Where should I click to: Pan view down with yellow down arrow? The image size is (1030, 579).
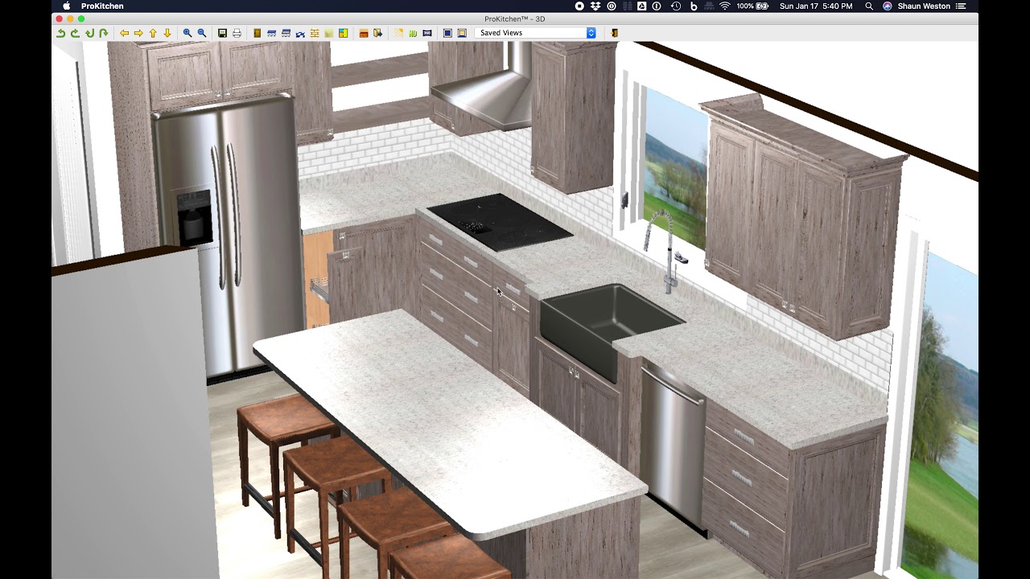[x=167, y=33]
